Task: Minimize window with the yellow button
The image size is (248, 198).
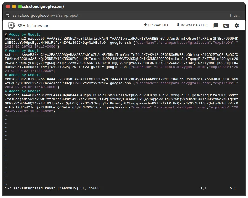Action: 14,6
